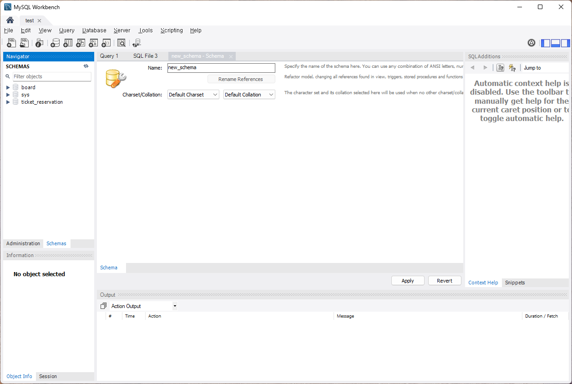Create a new SQL tab icon
Viewport: 572px width, 384px height.
[x=12, y=43]
